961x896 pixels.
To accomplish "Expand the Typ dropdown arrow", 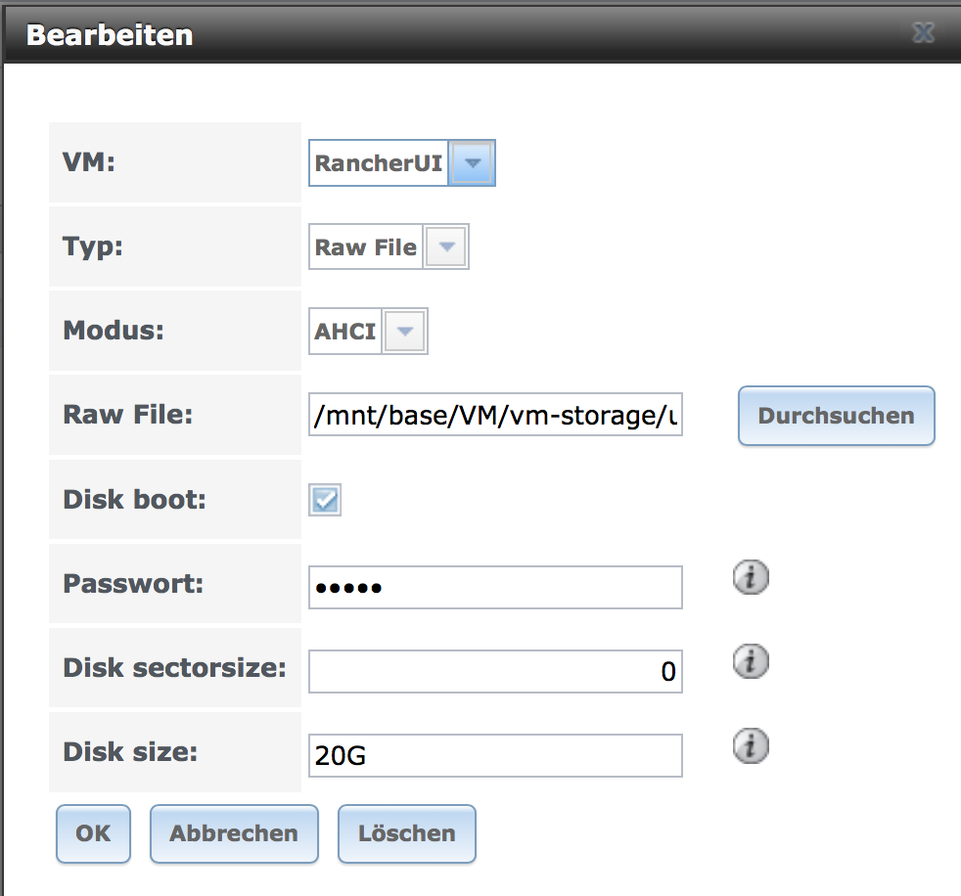I will click(x=447, y=246).
